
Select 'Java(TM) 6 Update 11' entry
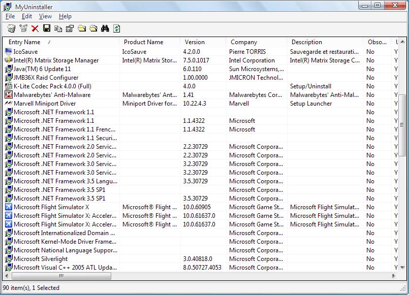click(x=42, y=69)
